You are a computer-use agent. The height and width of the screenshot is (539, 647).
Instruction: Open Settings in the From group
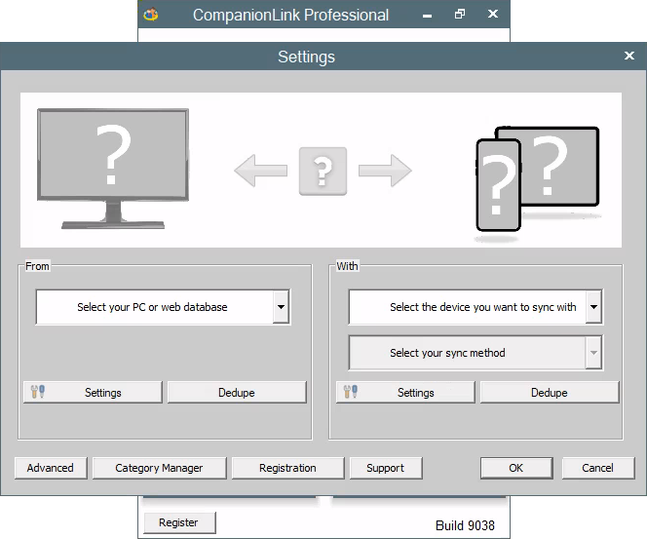(93, 392)
